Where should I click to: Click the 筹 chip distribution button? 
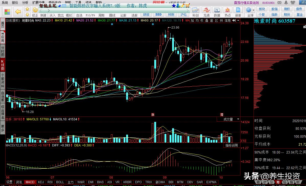point(278,182)
